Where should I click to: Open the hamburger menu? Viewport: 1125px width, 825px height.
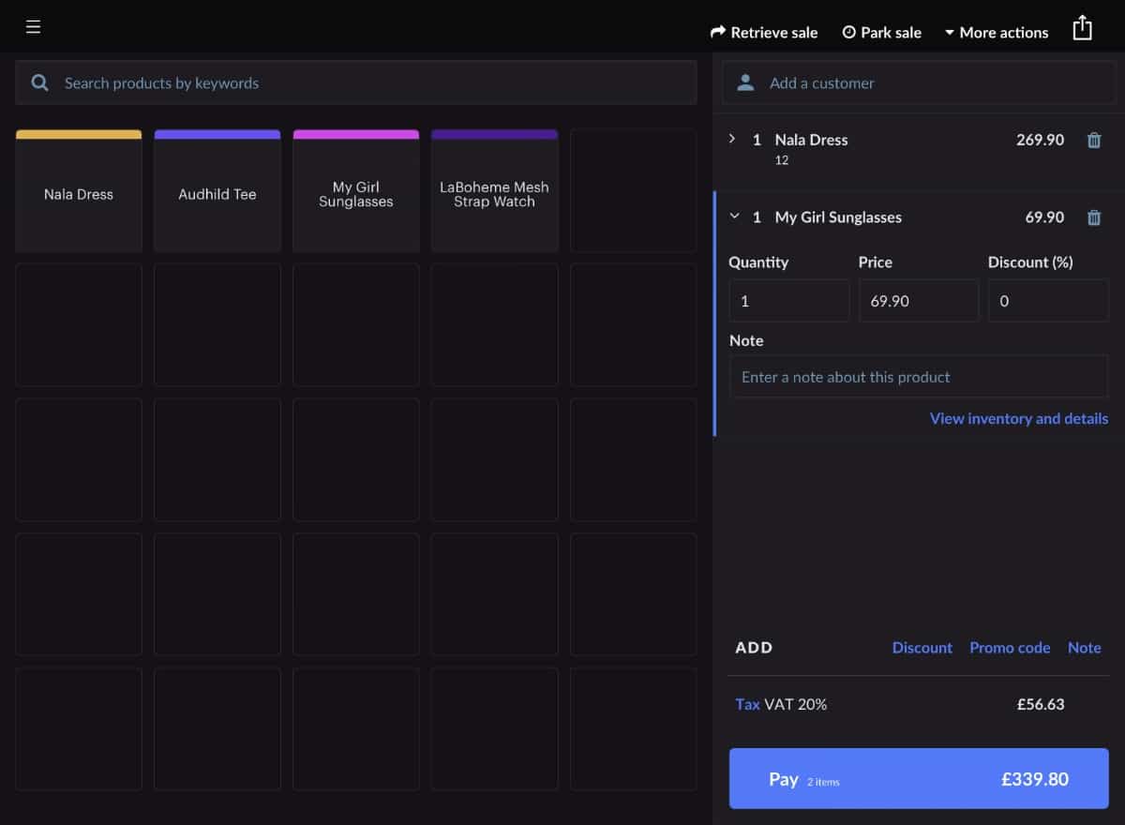[34, 27]
